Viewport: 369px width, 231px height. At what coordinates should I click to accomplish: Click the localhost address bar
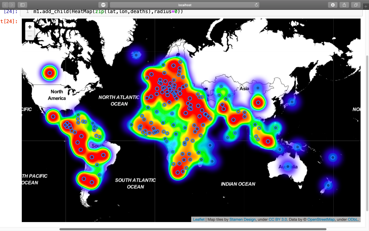184,5
